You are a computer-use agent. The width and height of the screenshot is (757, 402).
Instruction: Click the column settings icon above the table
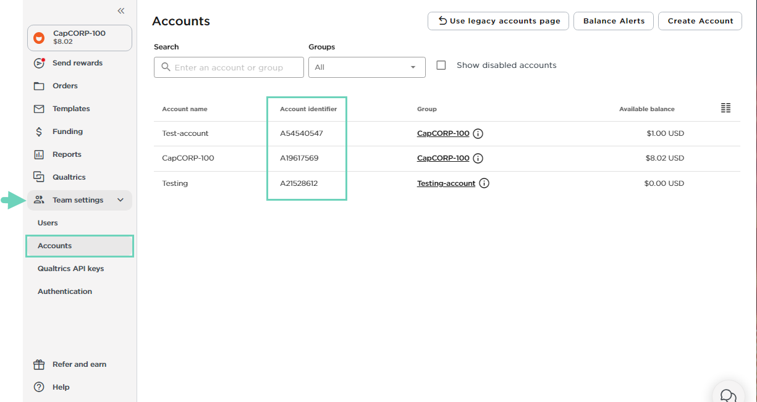pyautogui.click(x=725, y=107)
